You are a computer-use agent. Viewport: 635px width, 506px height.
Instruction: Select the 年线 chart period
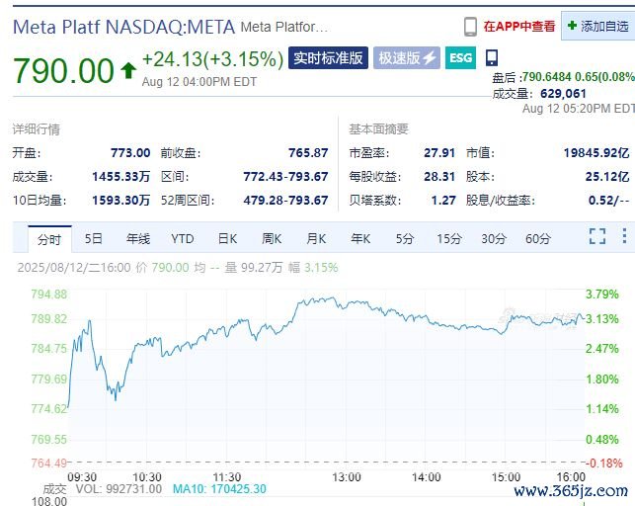click(x=137, y=238)
